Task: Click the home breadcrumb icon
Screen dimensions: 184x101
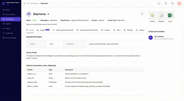Action: coord(24,3)
